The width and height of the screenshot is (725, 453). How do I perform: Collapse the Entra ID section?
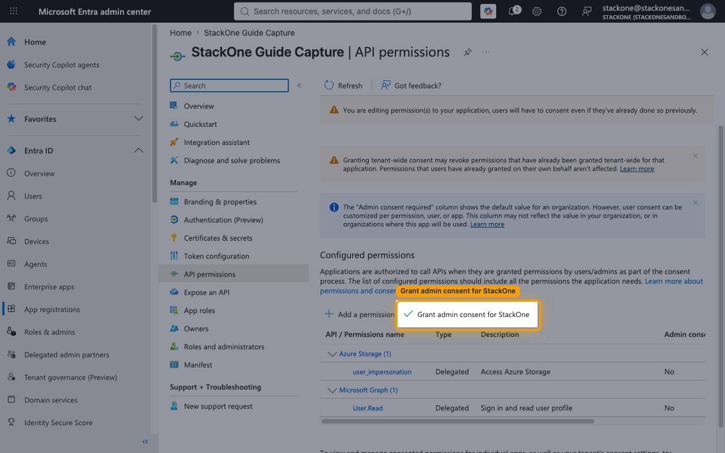pos(138,151)
